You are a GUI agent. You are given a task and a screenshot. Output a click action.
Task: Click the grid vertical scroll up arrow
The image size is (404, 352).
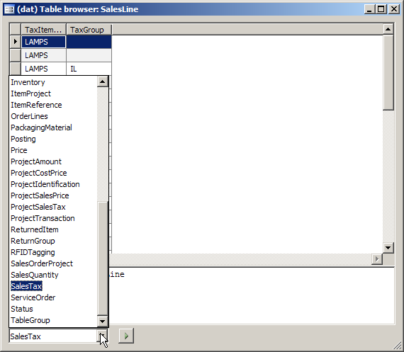388,29
